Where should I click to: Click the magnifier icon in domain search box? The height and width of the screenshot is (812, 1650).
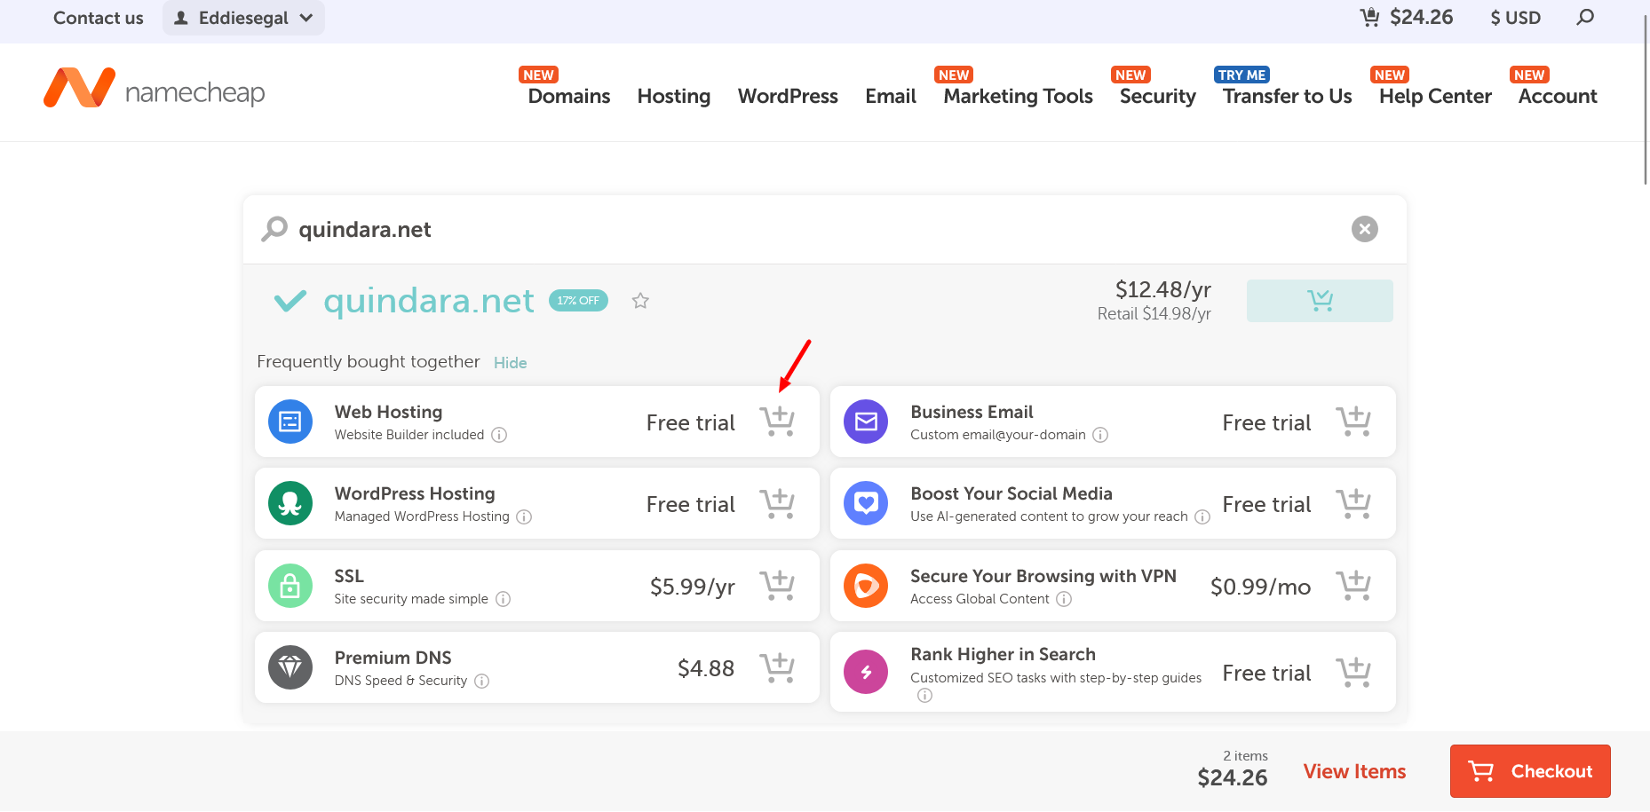click(x=274, y=229)
